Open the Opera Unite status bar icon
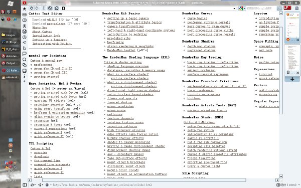The width and height of the screenshot is (301, 188). [40, 185]
